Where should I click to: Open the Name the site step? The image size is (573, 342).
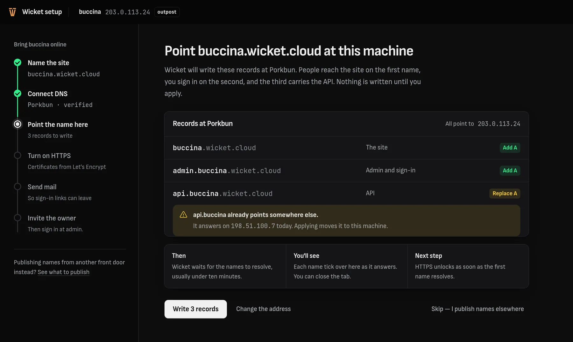coord(48,63)
